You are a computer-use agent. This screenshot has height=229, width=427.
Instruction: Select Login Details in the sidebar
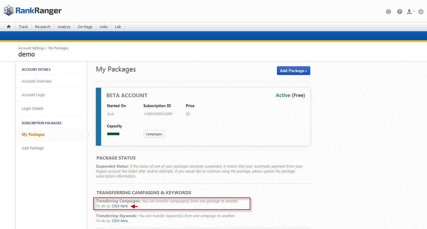pos(32,109)
